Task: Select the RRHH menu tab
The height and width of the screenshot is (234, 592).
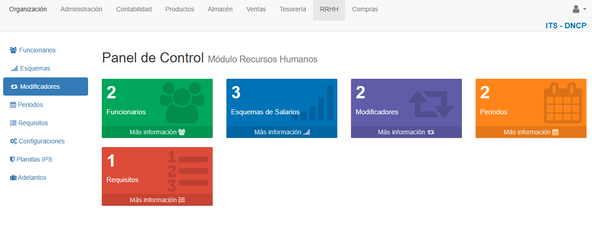Action: point(329,9)
